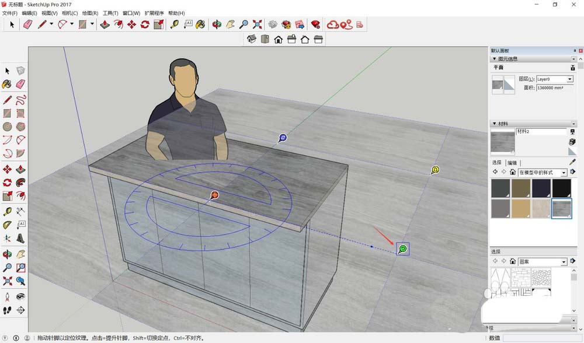Viewport: 584px width, 343px height.
Task: Close the 材料 panel section
Action: [x=573, y=124]
